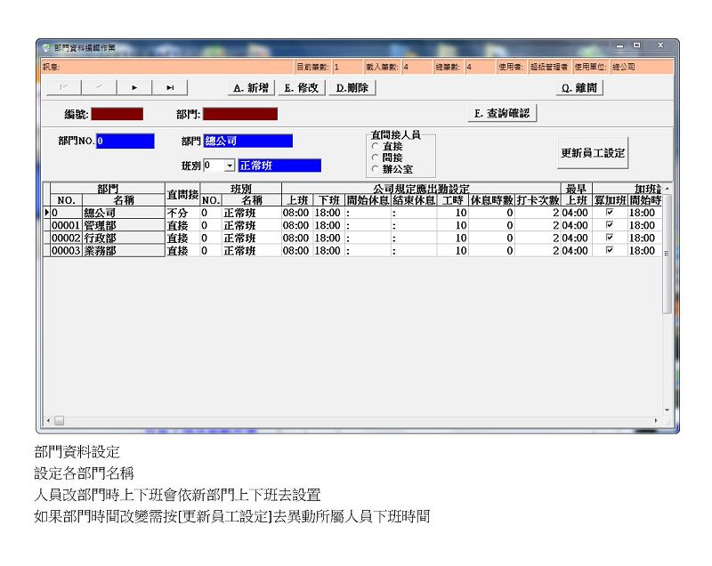The height and width of the screenshot is (566, 712).
Task: Choose 辦公室 radio option
Action: point(375,168)
